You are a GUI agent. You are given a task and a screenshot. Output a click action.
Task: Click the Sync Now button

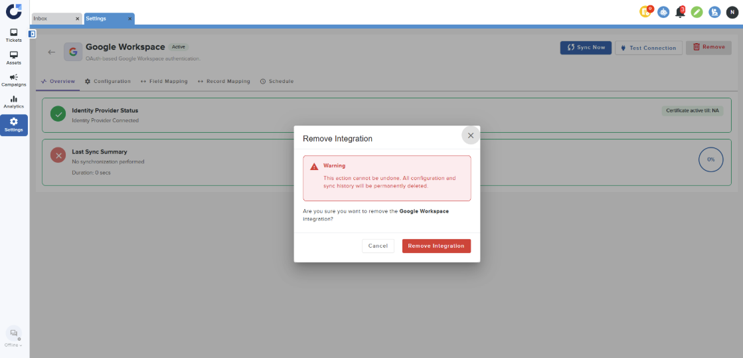(586, 48)
